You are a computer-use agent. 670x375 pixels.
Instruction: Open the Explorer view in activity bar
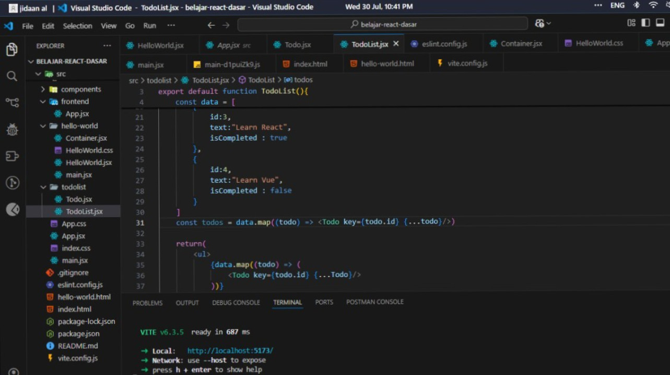coord(12,49)
